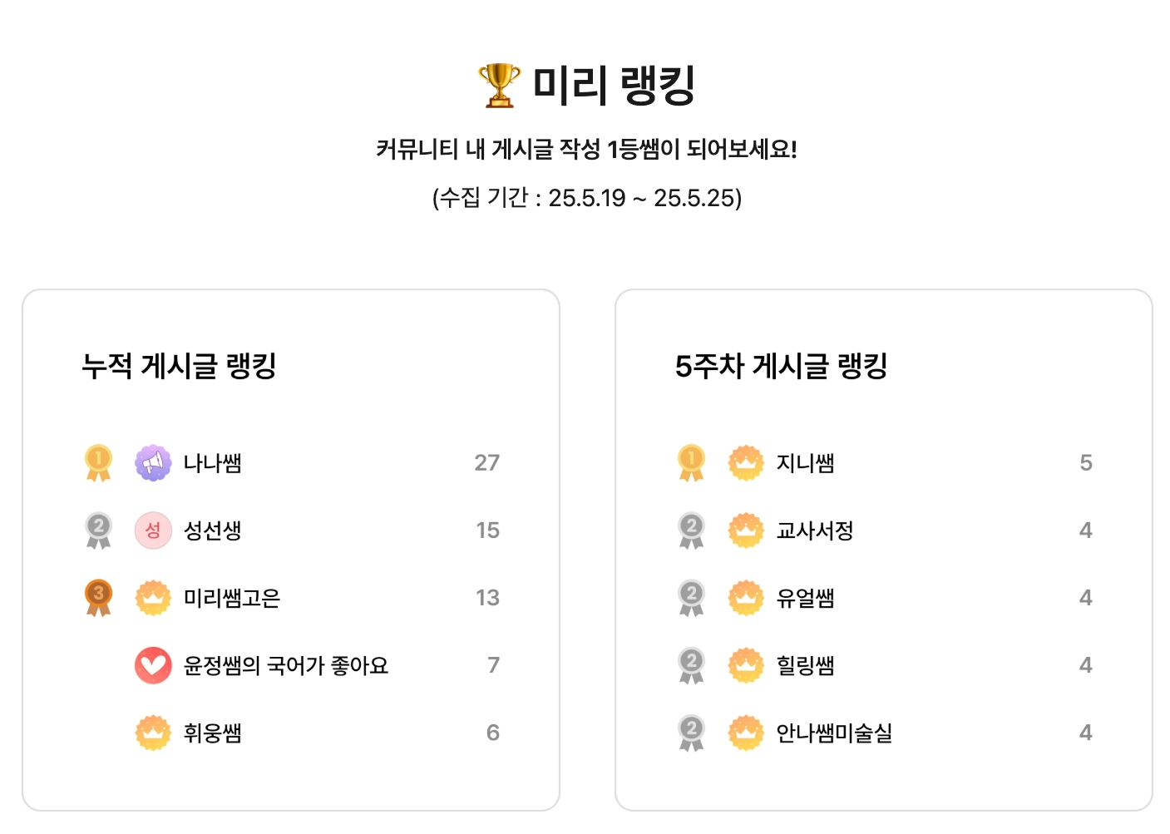Click 나나쌤's purple megaphone avatar

point(153,463)
